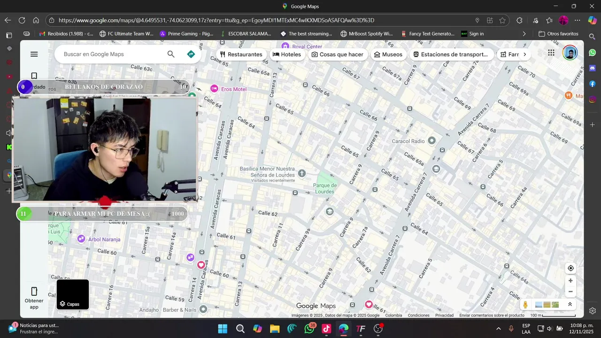
Task: Switch layers with the Capas thumbnail
Action: 73,295
